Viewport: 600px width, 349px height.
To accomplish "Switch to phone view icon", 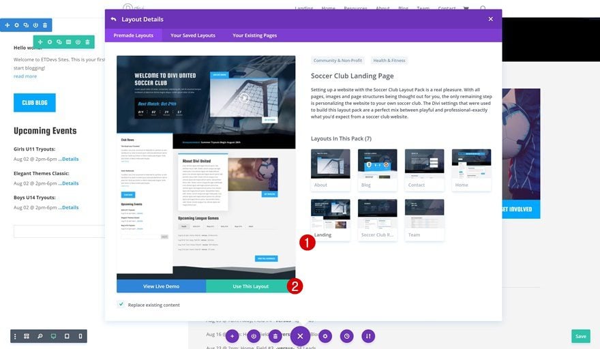I will pyautogui.click(x=80, y=336).
